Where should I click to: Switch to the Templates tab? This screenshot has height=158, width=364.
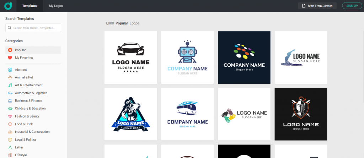(30, 6)
